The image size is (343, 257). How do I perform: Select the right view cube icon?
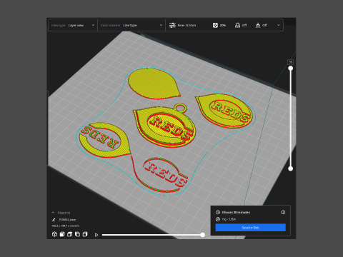(x=85, y=234)
